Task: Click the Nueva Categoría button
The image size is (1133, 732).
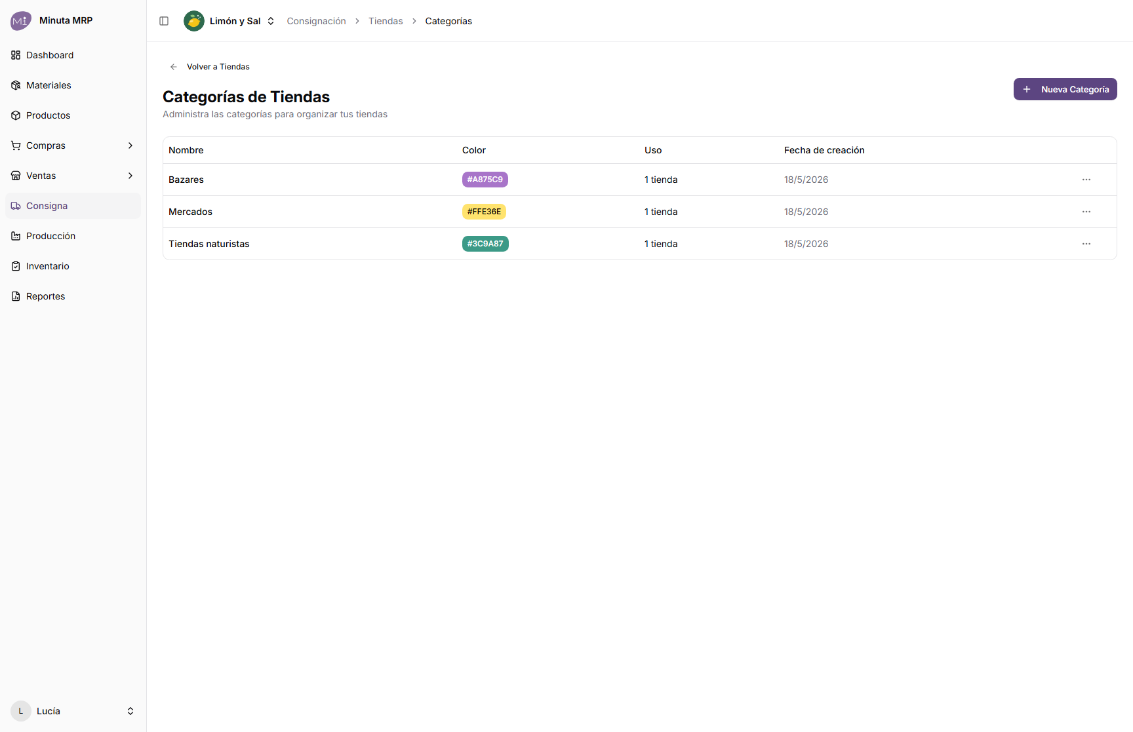Action: (x=1065, y=89)
